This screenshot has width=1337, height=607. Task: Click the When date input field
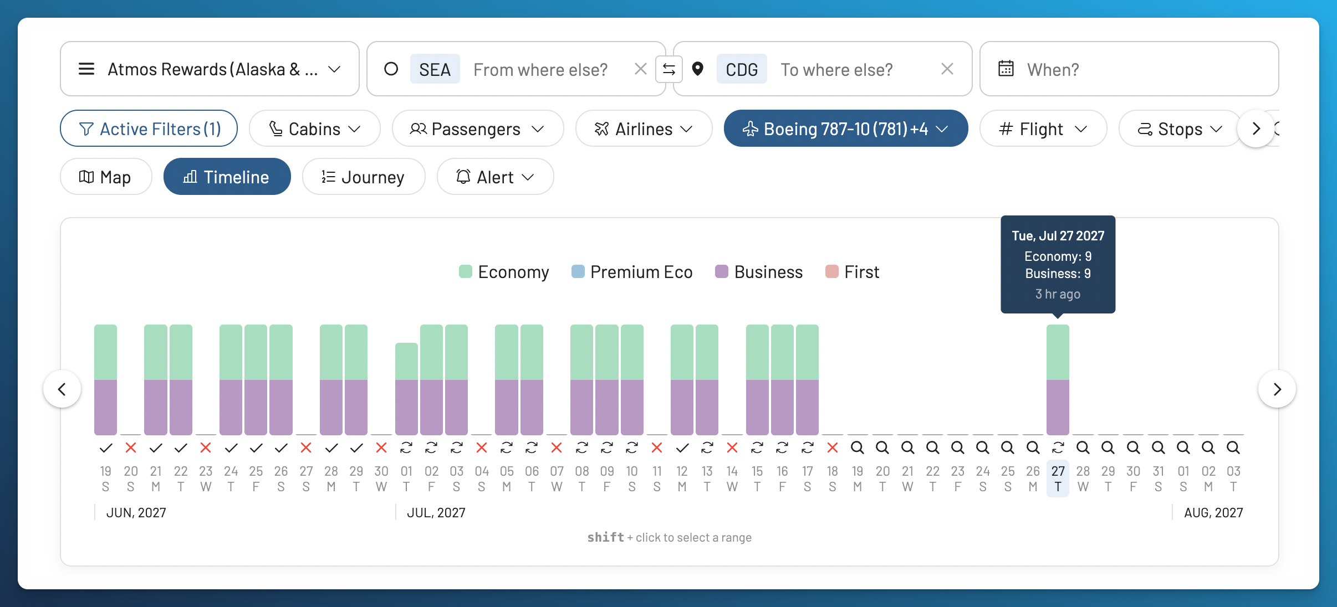[1129, 69]
